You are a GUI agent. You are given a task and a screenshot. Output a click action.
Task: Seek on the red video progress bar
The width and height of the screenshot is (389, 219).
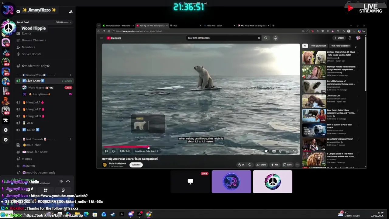[x=201, y=148]
